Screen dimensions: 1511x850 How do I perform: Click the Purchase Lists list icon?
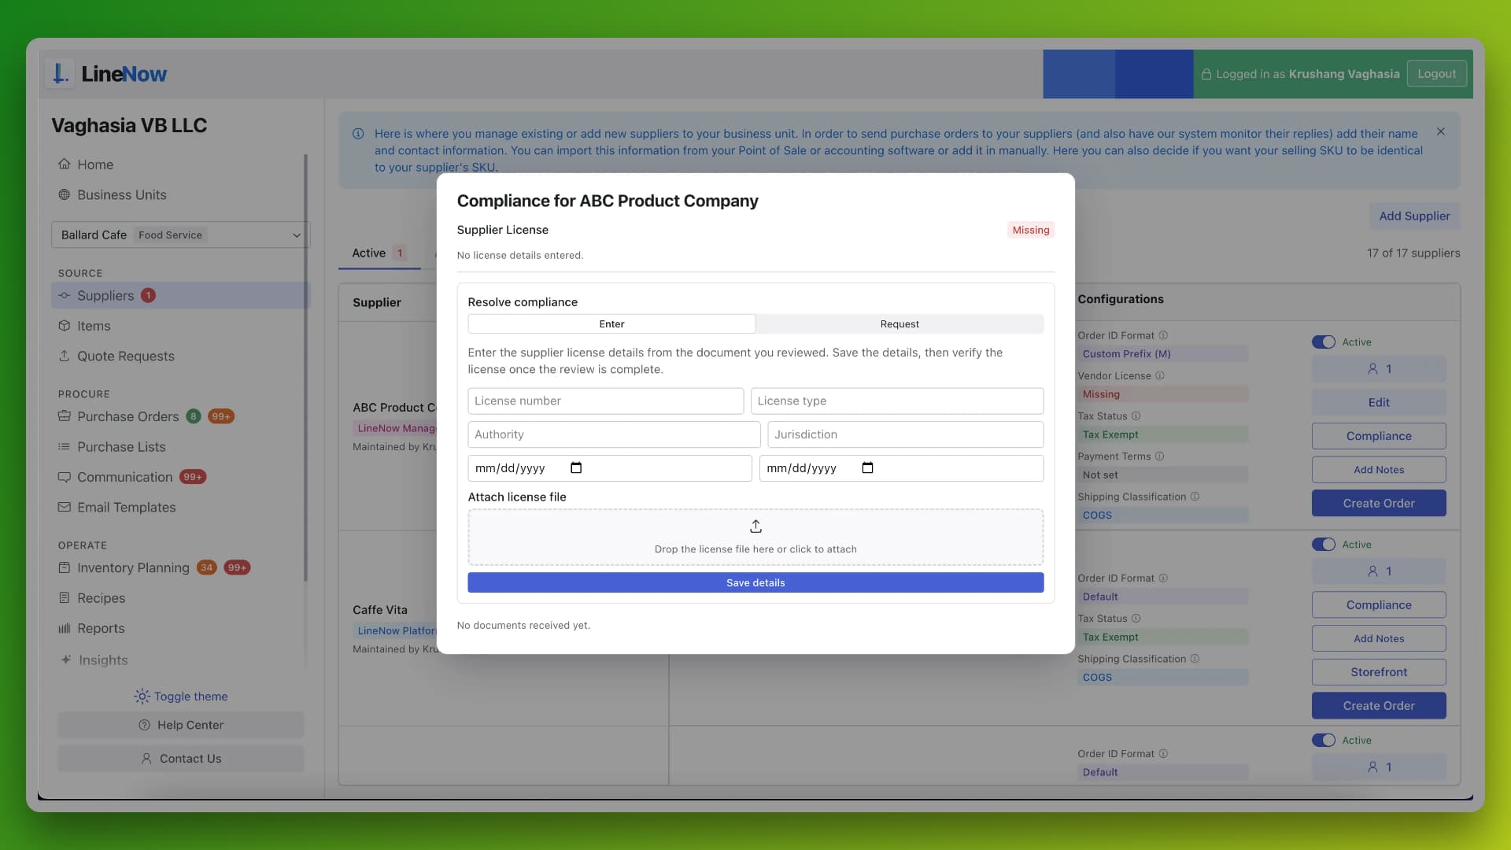[65, 447]
